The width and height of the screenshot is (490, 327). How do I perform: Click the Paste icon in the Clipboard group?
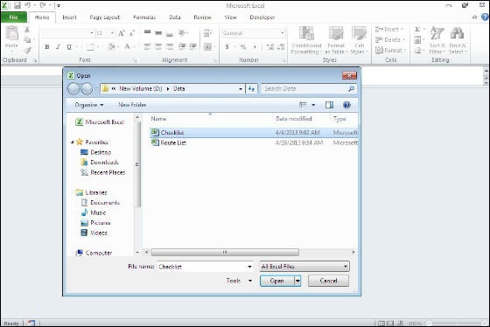click(11, 33)
